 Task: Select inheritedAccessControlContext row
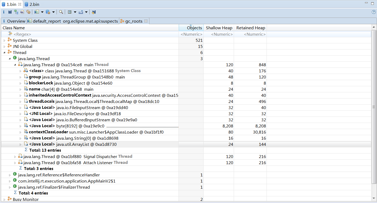point(186,96)
